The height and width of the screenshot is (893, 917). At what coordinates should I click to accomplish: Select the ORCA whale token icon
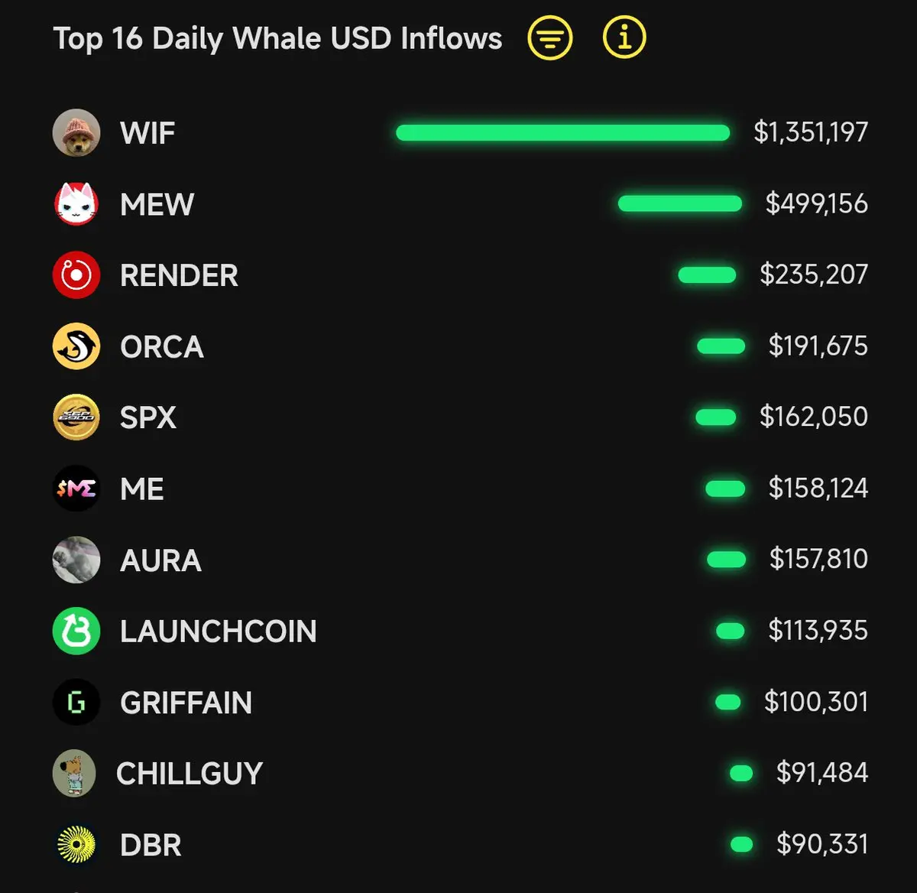coord(76,346)
